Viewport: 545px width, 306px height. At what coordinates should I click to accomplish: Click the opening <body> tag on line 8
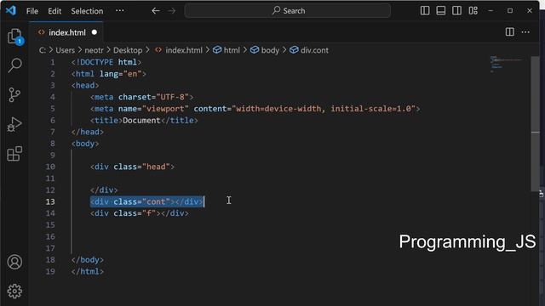[x=85, y=144]
